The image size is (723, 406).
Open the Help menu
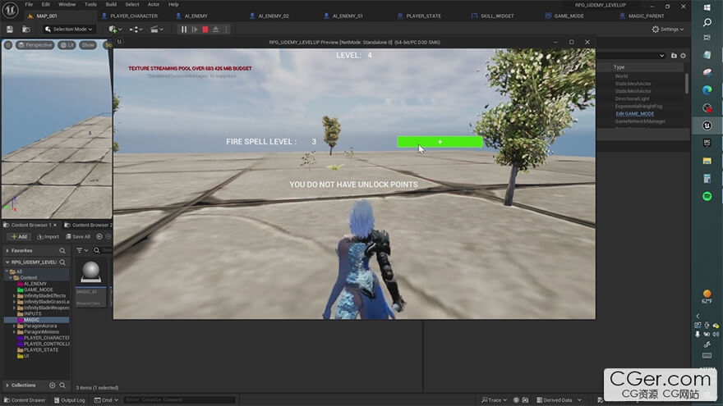[173, 4]
